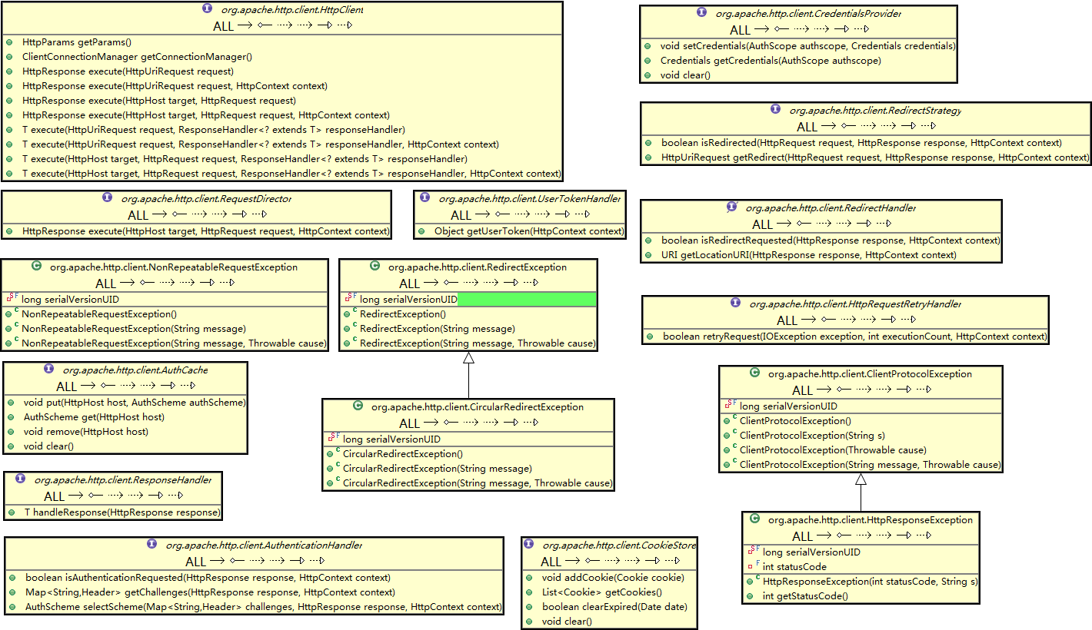This screenshot has height=630, width=1092.
Task: Select URI getLocationURI method
Action: point(808,255)
